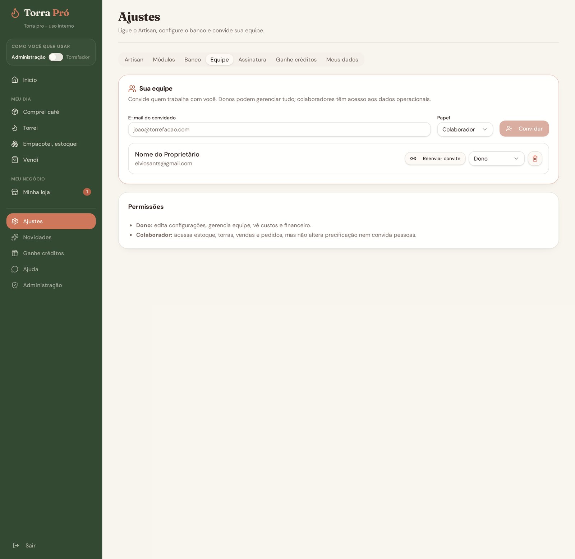Delete the owner with the trash icon
This screenshot has width=575, height=559.
[535, 159]
